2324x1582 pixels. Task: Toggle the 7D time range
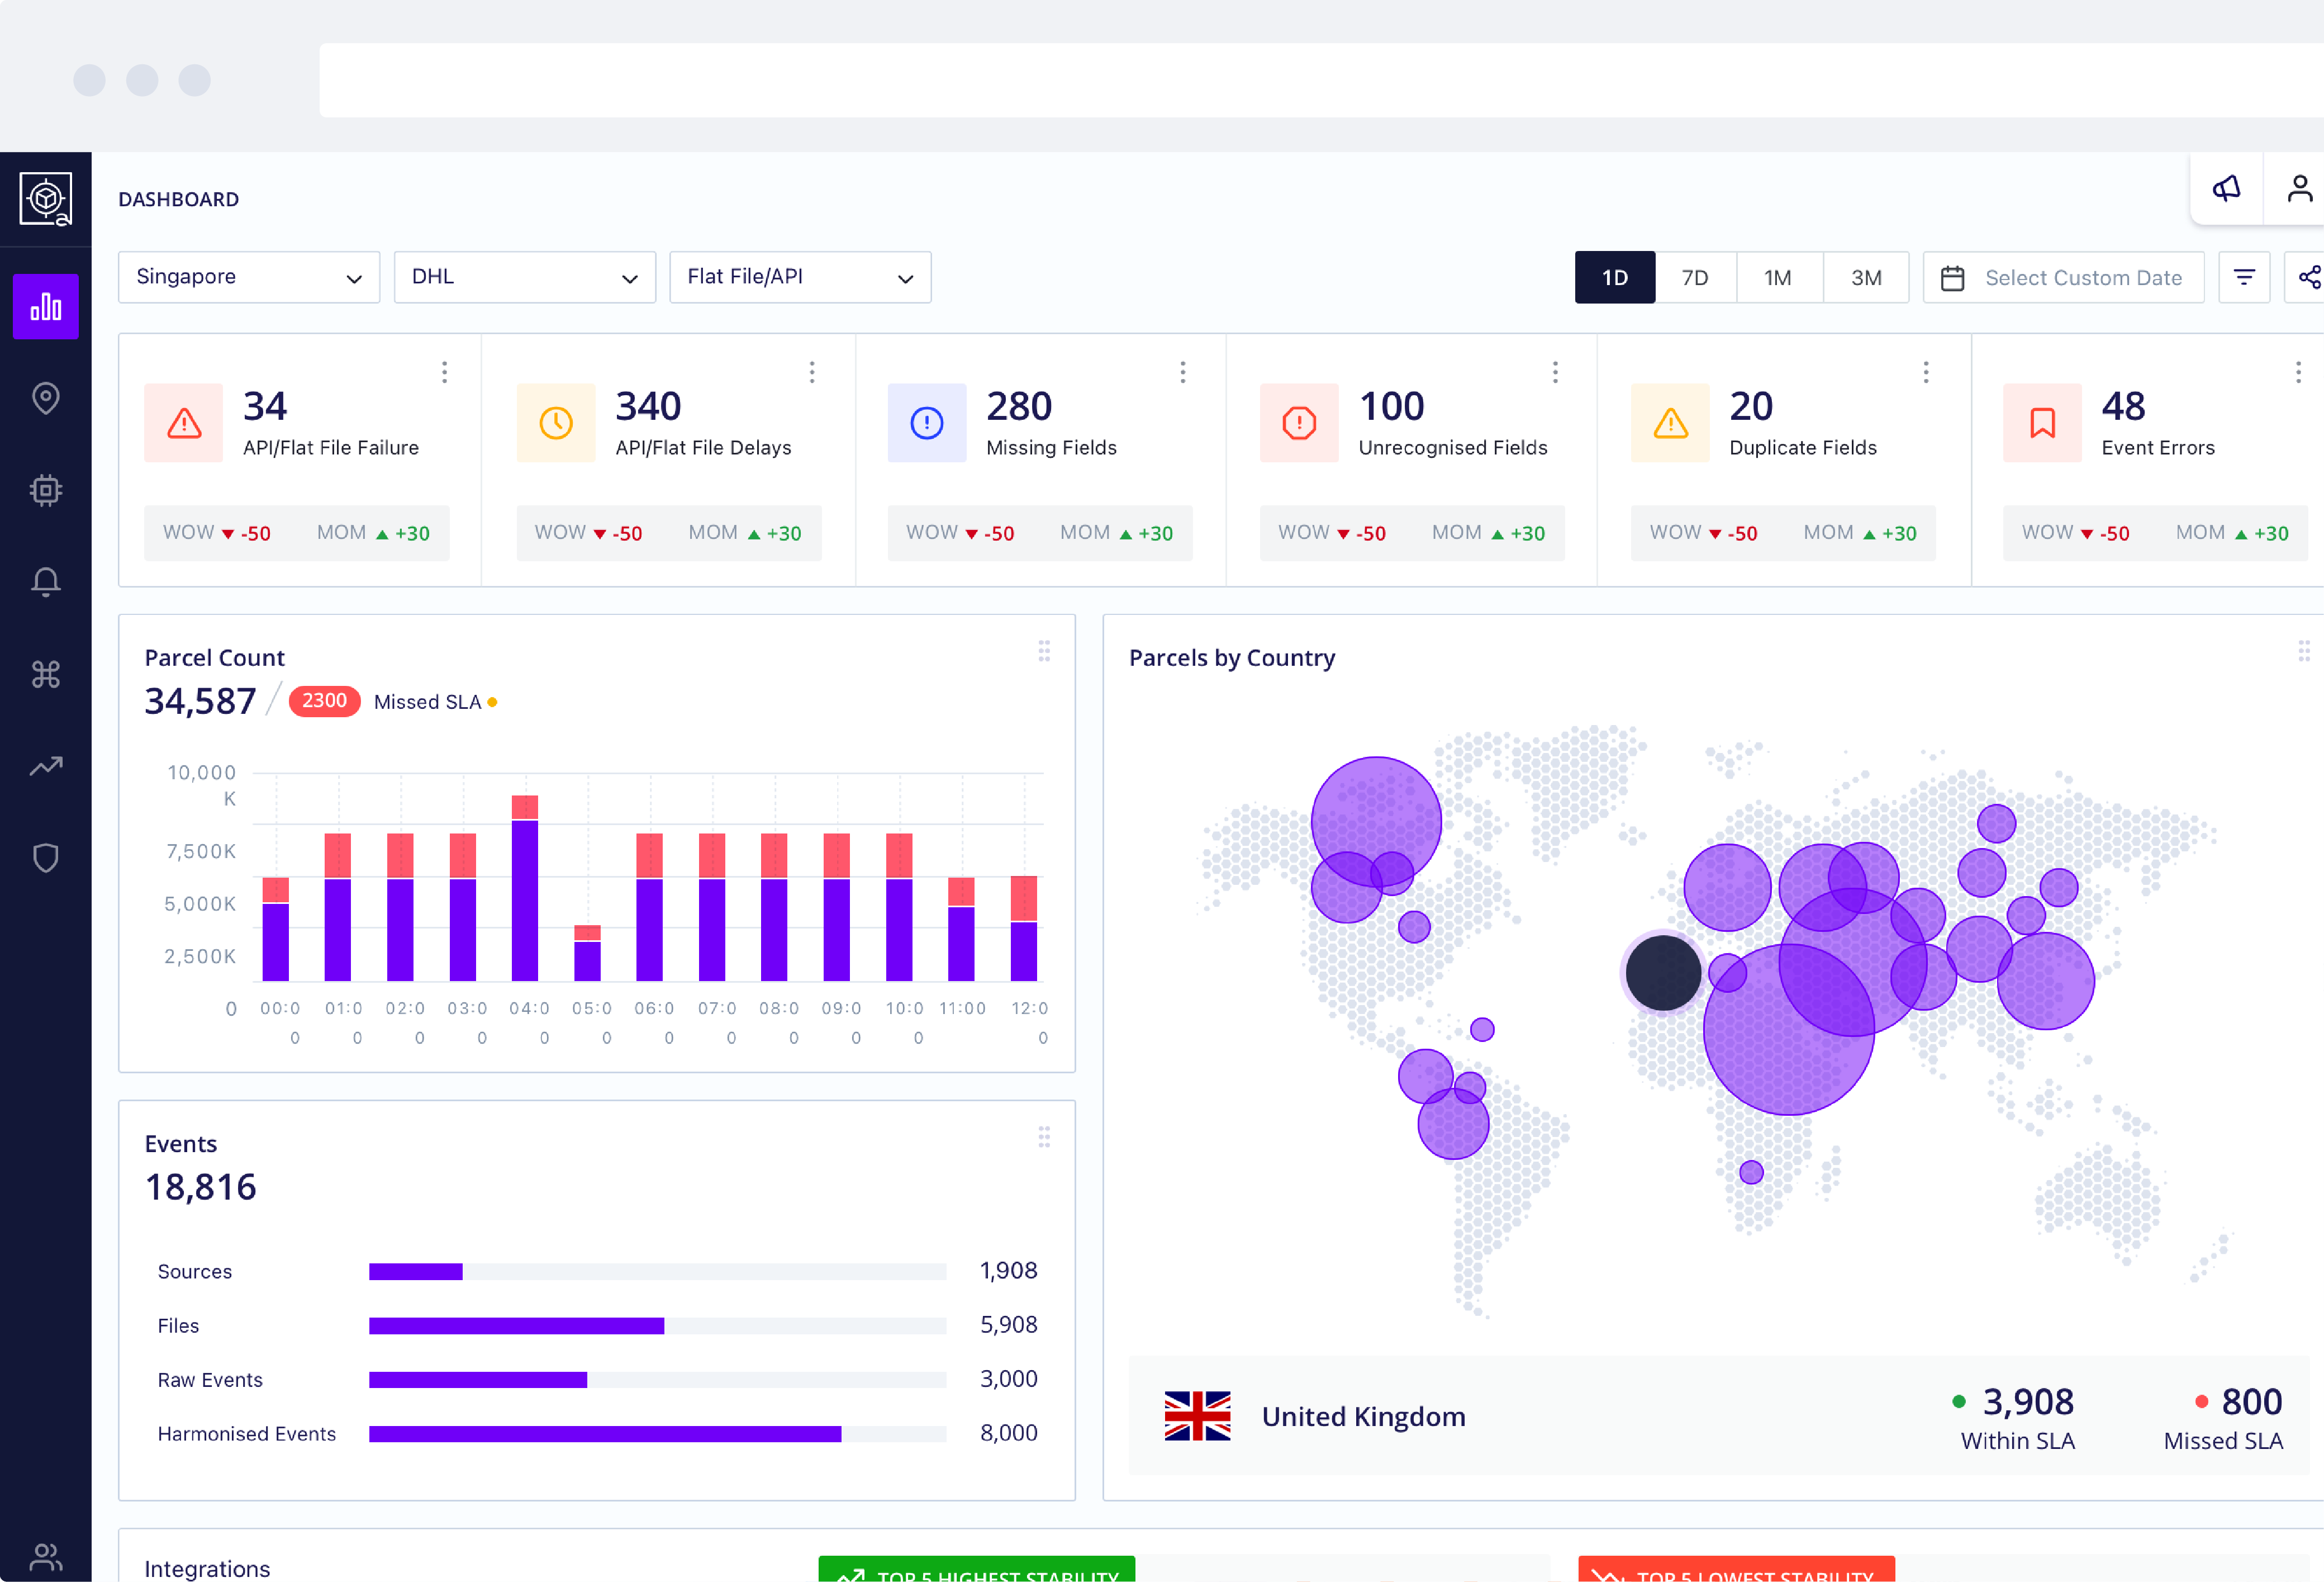[x=1697, y=277]
